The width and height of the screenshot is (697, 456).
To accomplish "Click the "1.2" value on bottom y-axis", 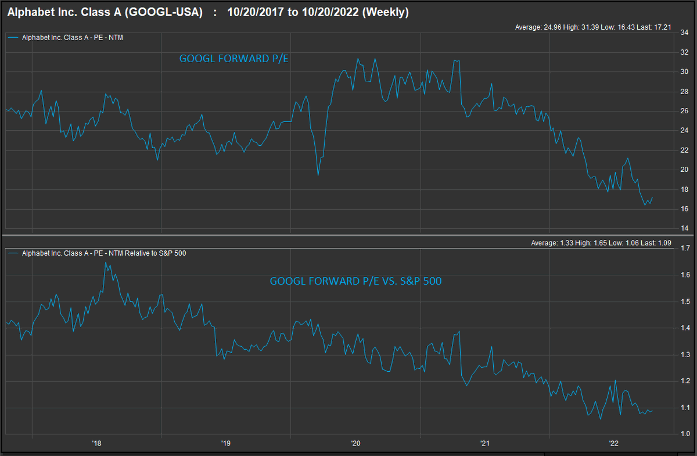I will [685, 381].
